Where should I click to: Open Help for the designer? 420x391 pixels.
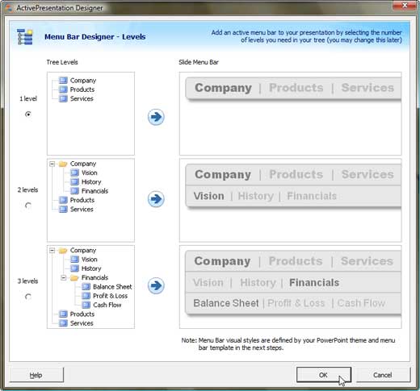pos(36,375)
